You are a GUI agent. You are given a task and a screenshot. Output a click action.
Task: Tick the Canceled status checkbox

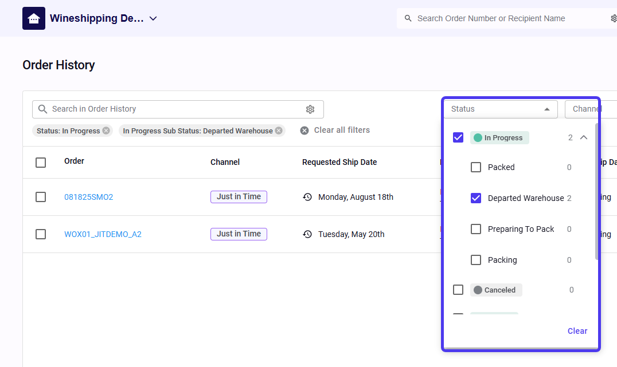(x=458, y=290)
